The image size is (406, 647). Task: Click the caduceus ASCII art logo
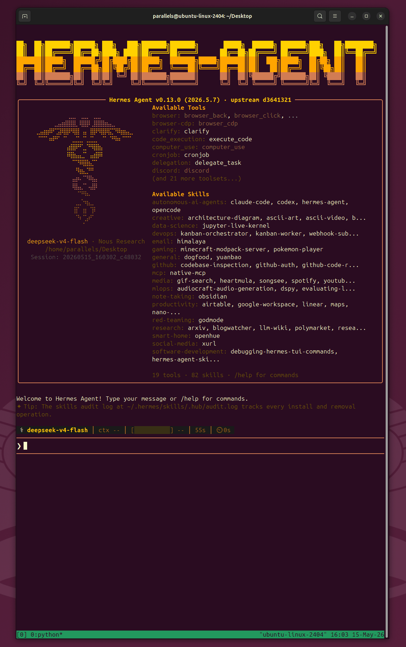click(85, 171)
